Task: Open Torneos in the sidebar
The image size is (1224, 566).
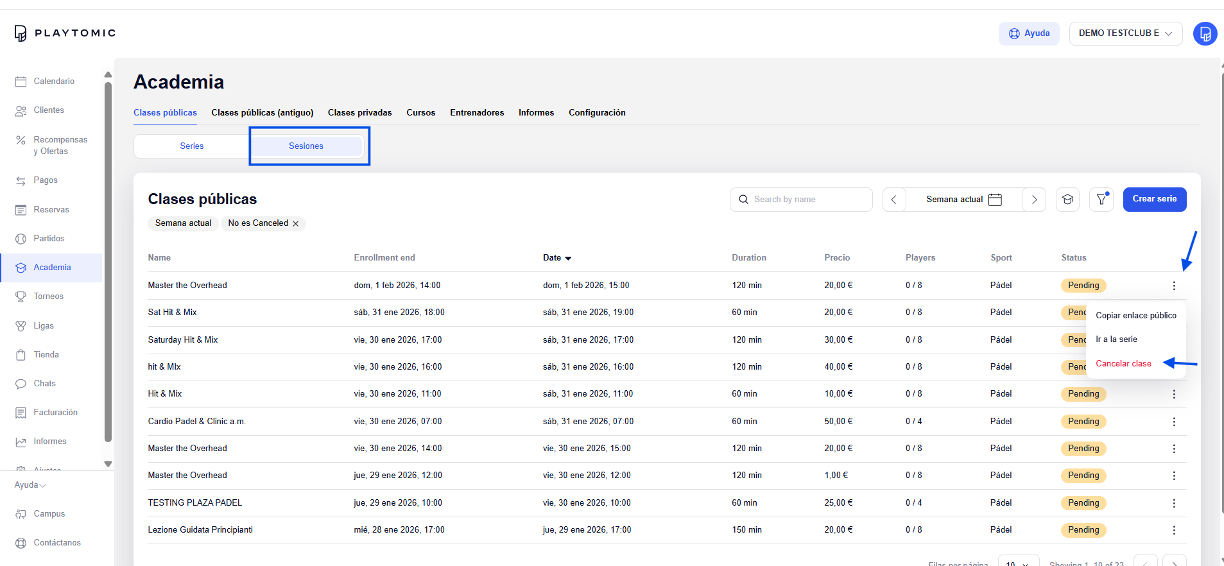Action: pyautogui.click(x=49, y=296)
